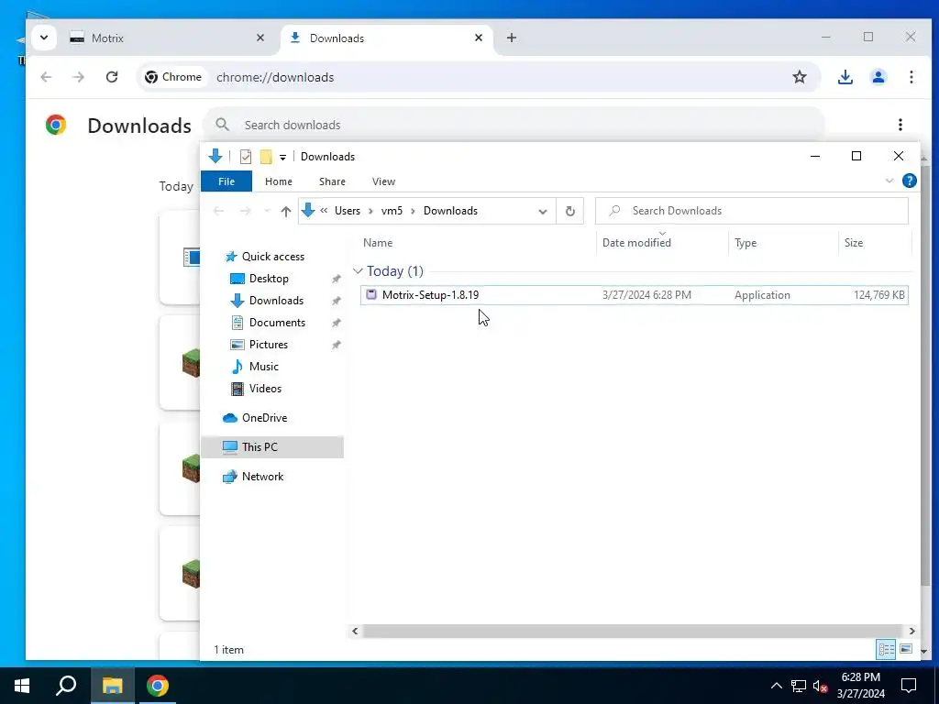The width and height of the screenshot is (939, 704).
Task: Go up one folder level in Explorer
Action: coord(286,211)
